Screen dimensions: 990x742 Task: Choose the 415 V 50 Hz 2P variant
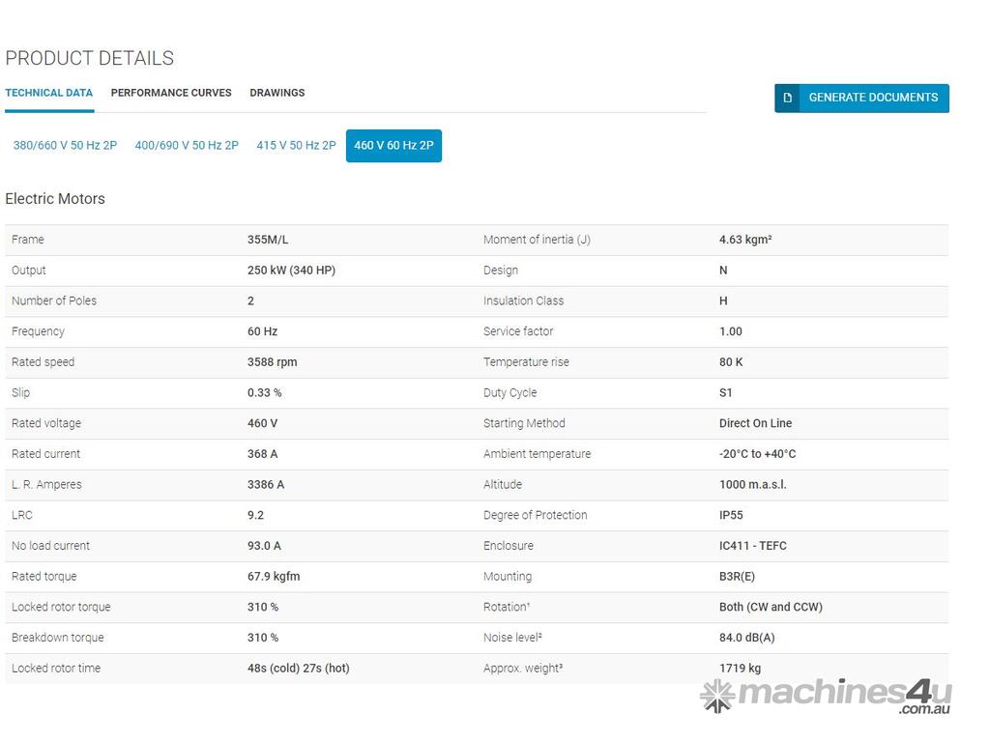[x=296, y=146]
